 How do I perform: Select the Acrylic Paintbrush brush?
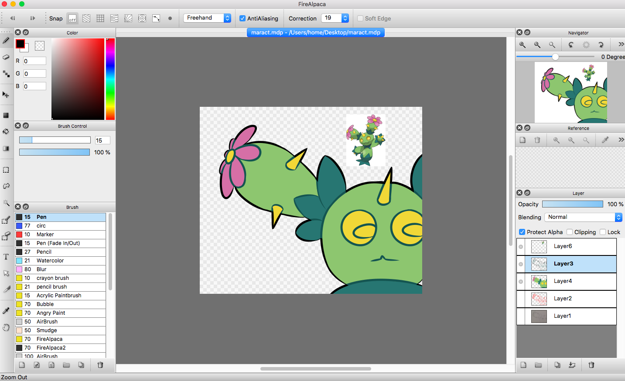61,296
